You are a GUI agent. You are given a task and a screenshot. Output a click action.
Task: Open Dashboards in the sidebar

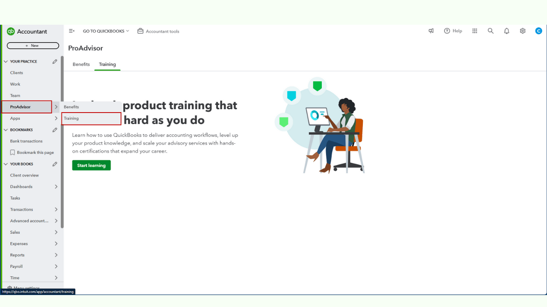(21, 187)
